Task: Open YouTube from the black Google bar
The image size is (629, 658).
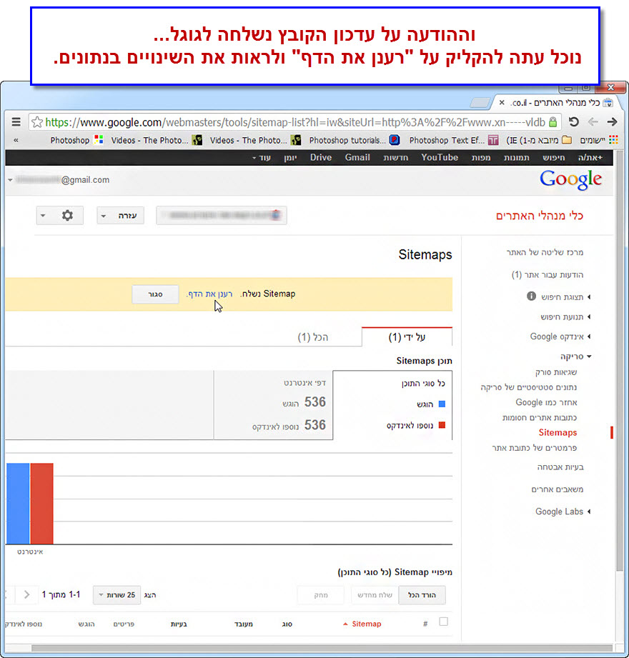Action: tap(440, 157)
